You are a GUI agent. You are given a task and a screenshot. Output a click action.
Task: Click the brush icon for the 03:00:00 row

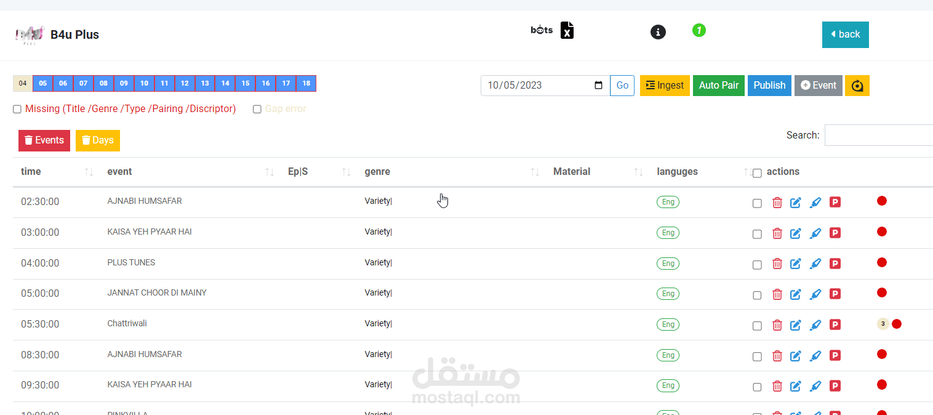click(x=815, y=233)
